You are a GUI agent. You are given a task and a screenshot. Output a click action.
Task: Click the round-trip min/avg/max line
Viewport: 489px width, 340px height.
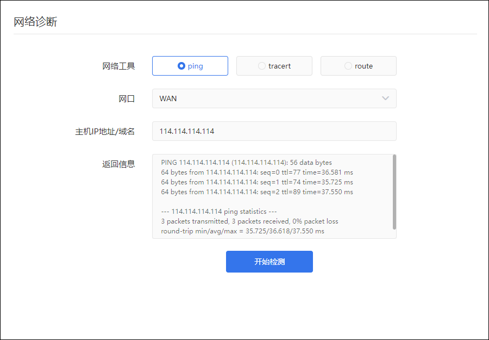(243, 231)
